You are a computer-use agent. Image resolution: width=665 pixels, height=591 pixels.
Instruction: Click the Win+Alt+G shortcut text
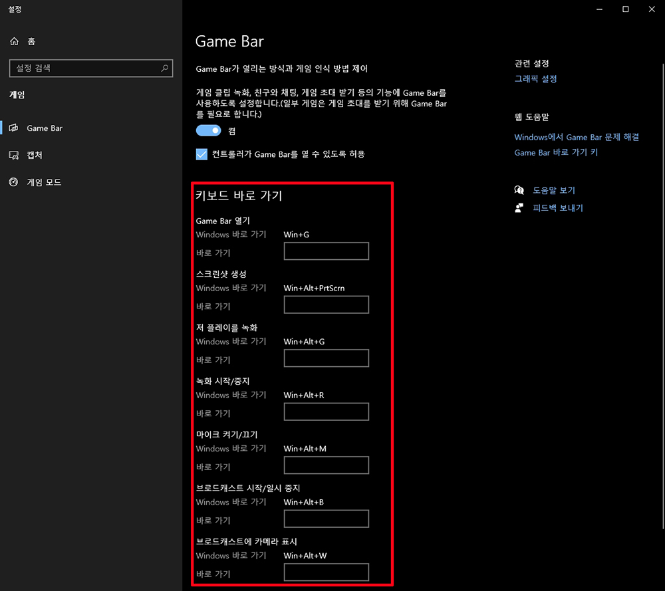coord(304,341)
